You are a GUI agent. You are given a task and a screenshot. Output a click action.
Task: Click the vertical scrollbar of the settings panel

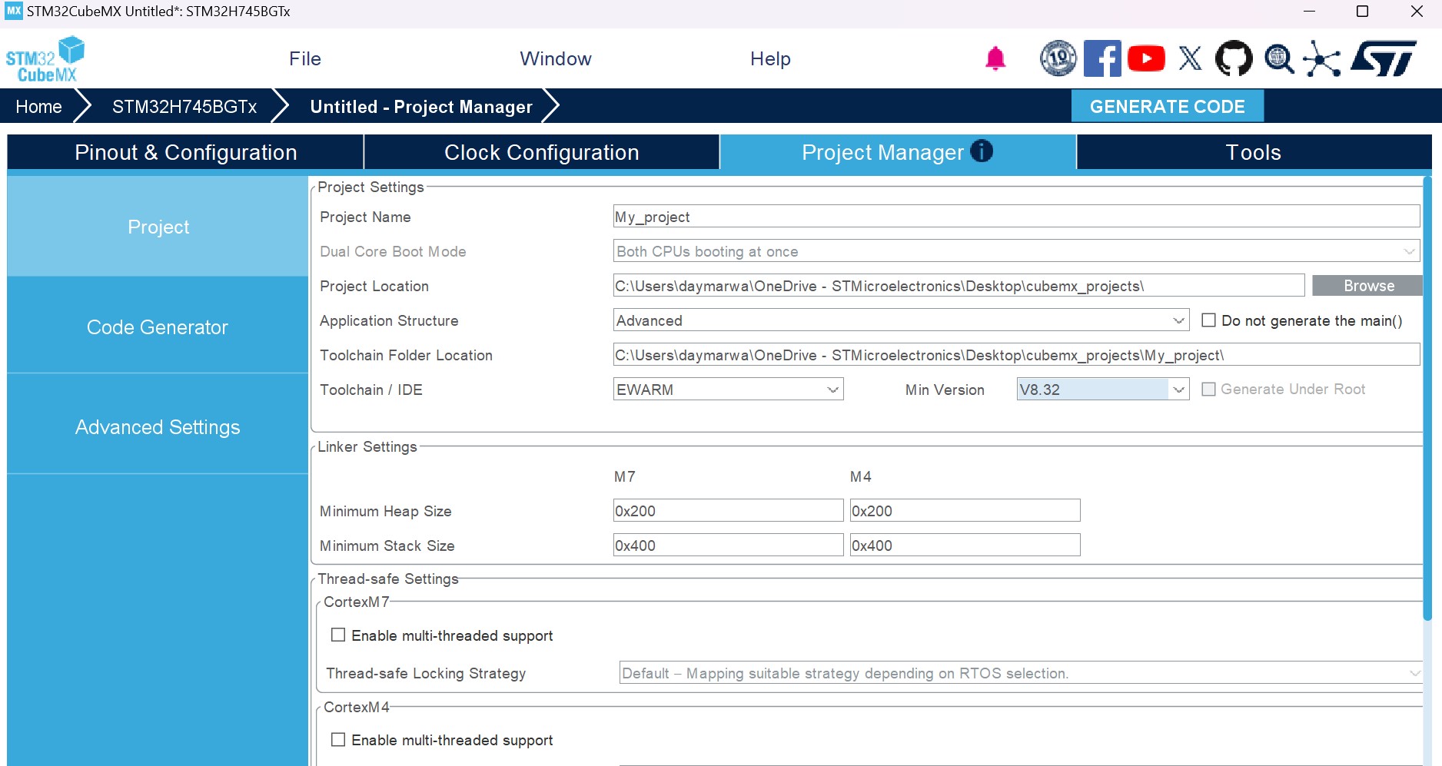pyautogui.click(x=1427, y=400)
